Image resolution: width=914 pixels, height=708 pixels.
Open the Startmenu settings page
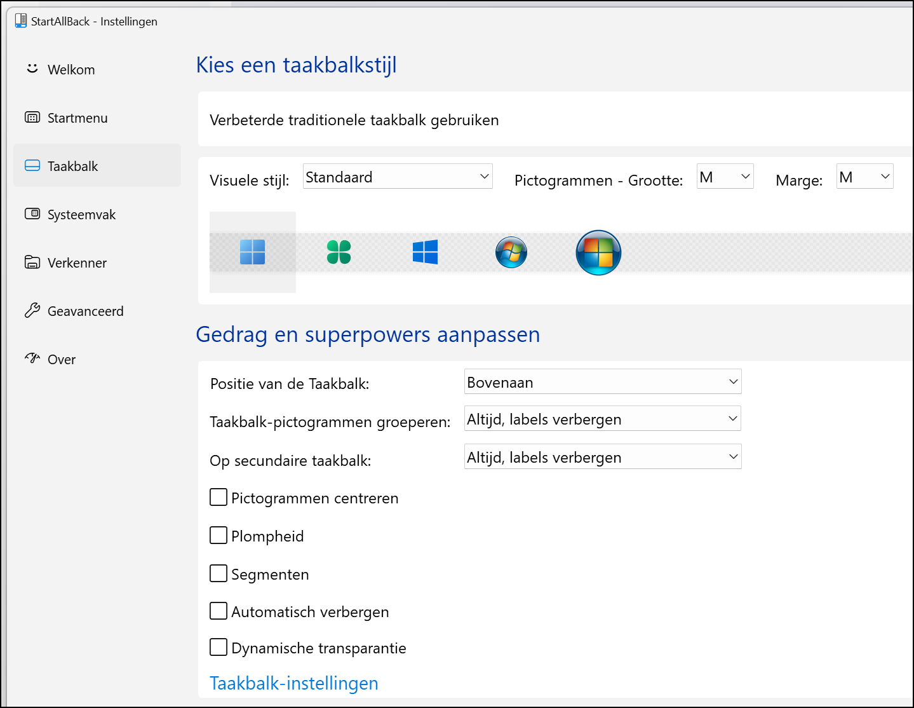(97, 118)
